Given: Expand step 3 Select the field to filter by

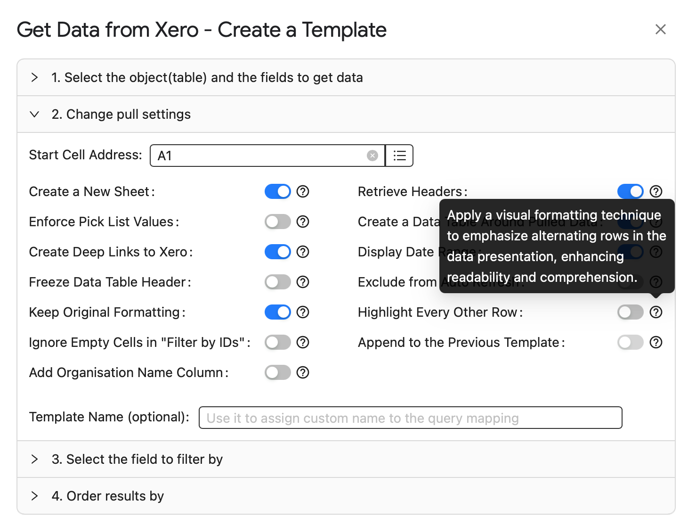Looking at the screenshot, I should [346, 459].
